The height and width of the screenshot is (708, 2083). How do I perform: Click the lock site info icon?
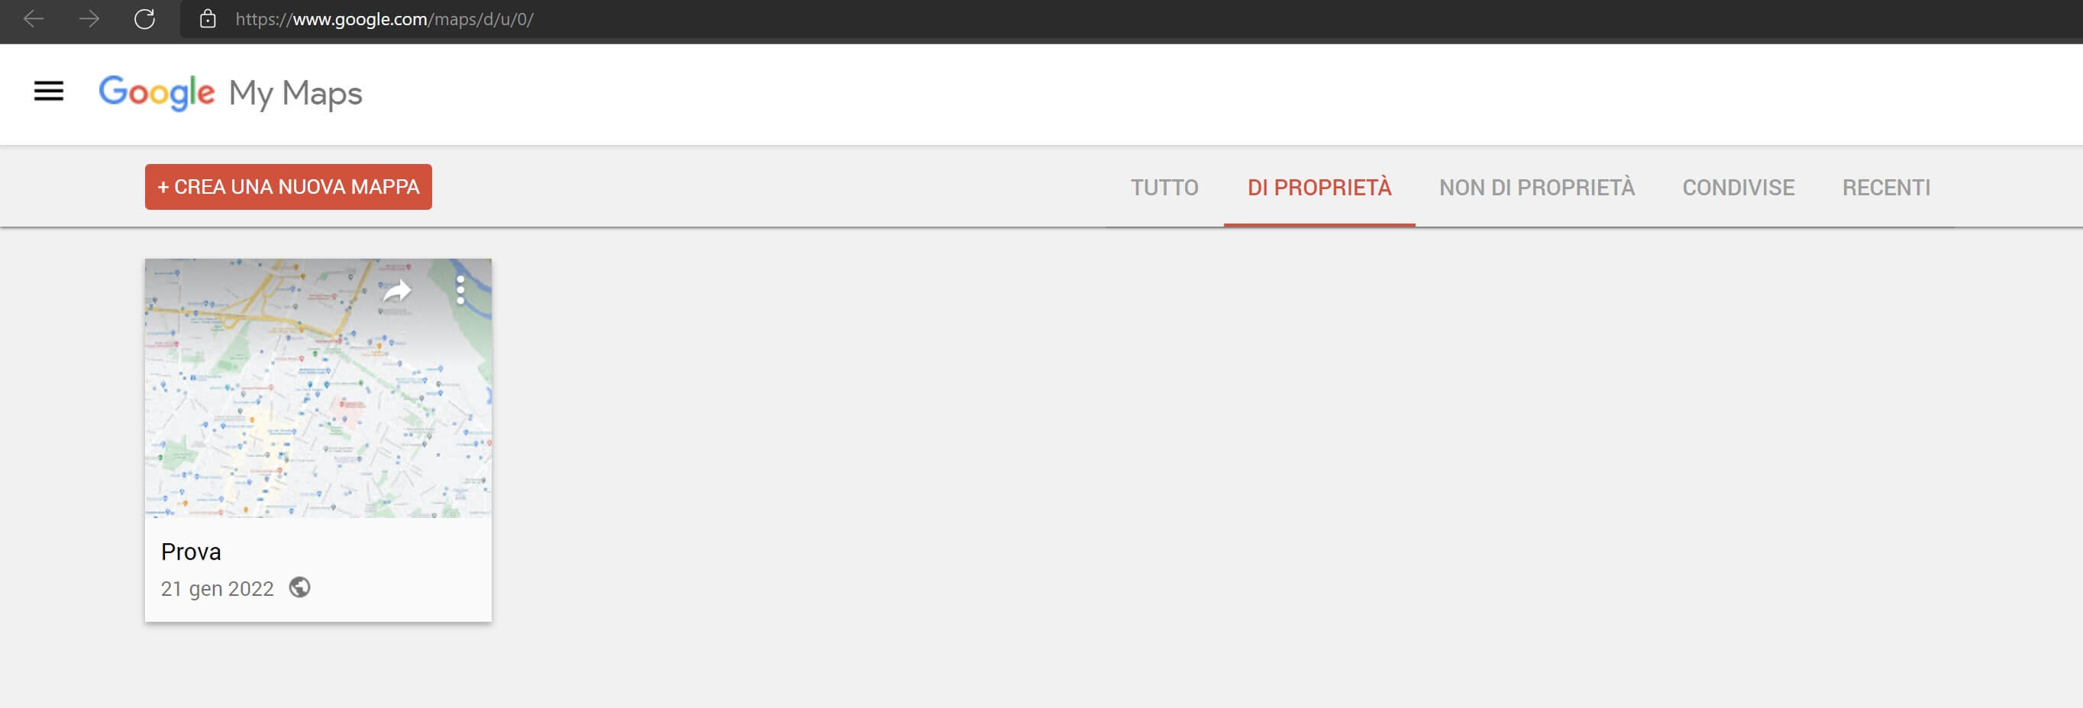(x=208, y=18)
